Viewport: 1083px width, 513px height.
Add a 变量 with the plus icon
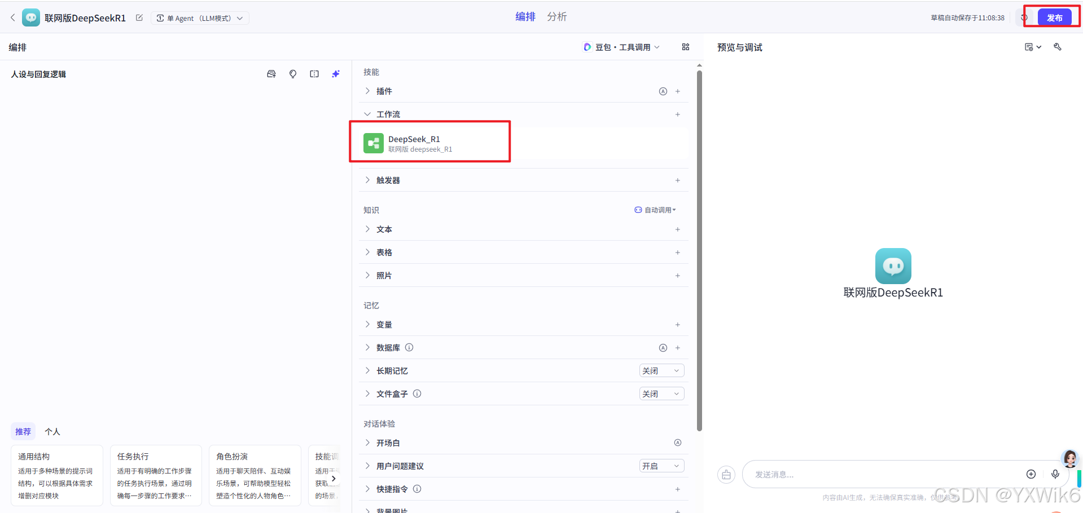678,325
